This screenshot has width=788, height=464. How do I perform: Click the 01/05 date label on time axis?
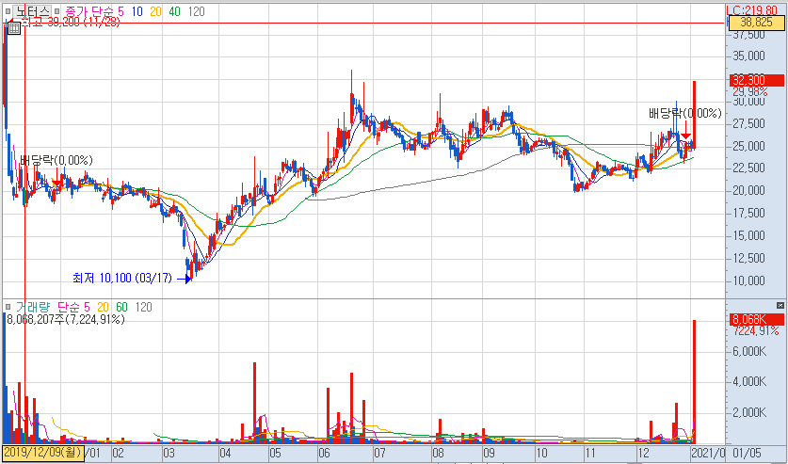(x=747, y=453)
